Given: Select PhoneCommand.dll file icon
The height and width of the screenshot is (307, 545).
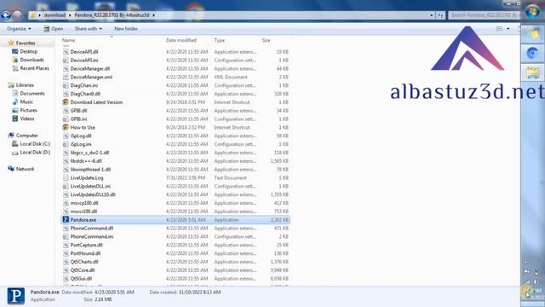Looking at the screenshot, I should pos(66,228).
